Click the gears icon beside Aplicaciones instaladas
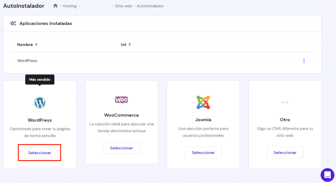 coord(13,24)
